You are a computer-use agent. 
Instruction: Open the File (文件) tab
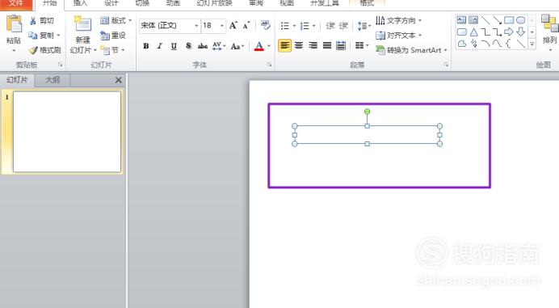pos(16,3)
